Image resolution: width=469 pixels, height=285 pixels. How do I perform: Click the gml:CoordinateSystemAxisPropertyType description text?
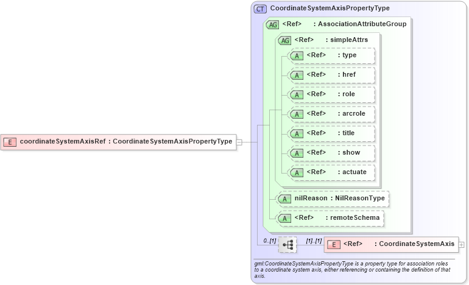click(x=352, y=269)
